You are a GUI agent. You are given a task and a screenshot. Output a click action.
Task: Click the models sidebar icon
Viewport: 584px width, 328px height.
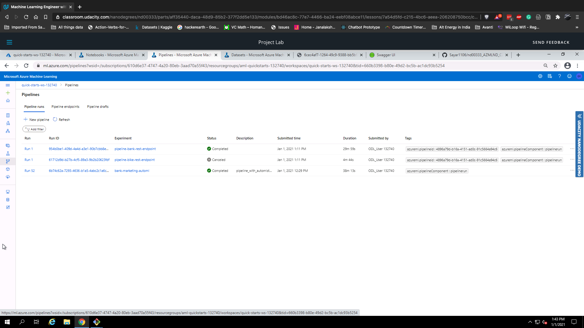click(8, 169)
